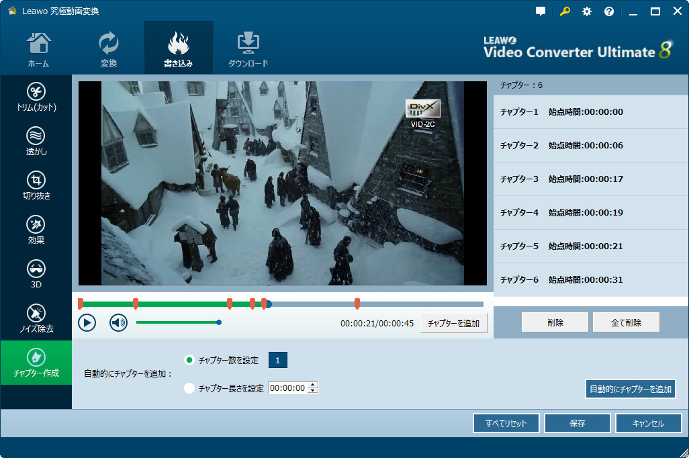Click the chapter marker near 00:00:06
The width and height of the screenshot is (689, 458).
point(136,304)
